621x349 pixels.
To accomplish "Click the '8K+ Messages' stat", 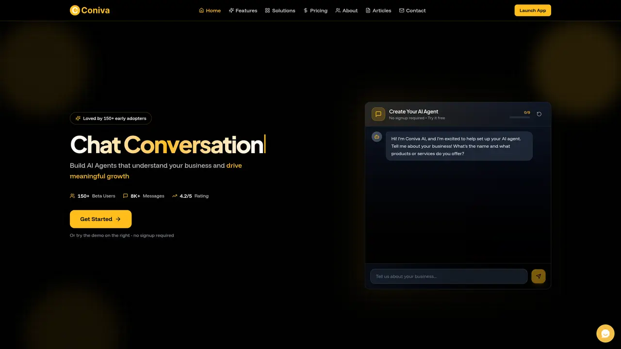I will [x=144, y=196].
